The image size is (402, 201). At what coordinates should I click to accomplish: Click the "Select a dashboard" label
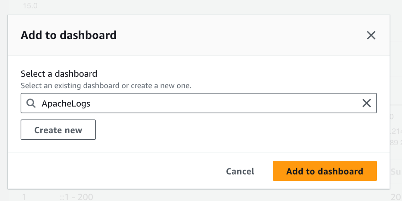(x=59, y=74)
